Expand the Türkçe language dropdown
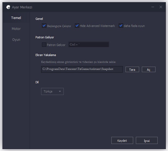Viewport: 168px width, 151px height. (x=52, y=91)
